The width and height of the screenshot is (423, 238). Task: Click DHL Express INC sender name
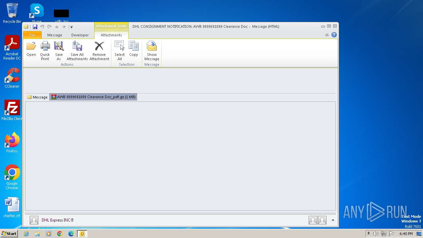pyautogui.click(x=58, y=220)
